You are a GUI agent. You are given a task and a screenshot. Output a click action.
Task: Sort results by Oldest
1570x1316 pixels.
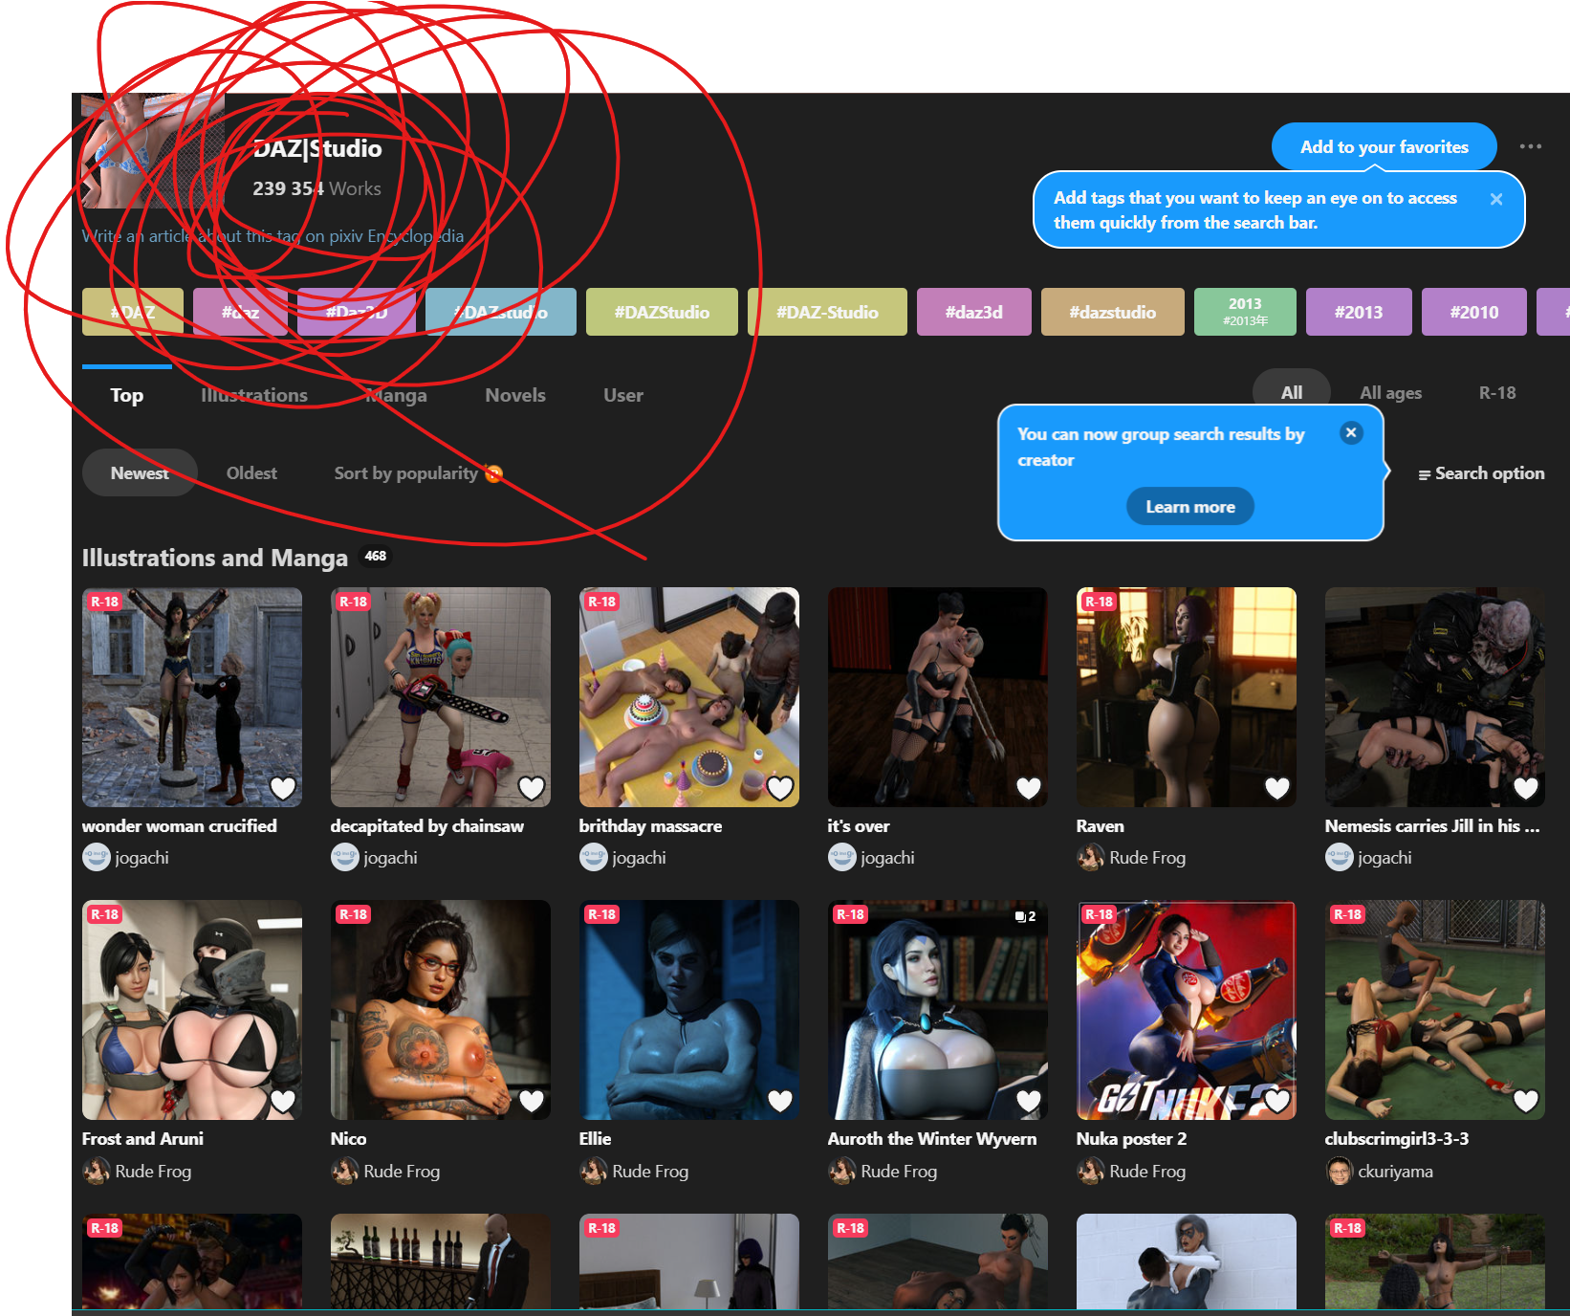[251, 472]
